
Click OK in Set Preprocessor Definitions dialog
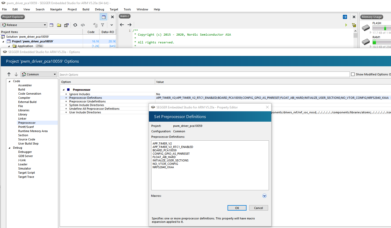(237, 208)
